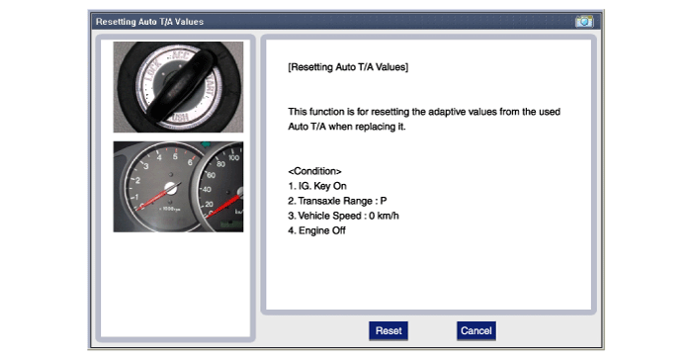Select the instrument cluster gauge photo
This screenshot has width=692, height=359.
178,187
